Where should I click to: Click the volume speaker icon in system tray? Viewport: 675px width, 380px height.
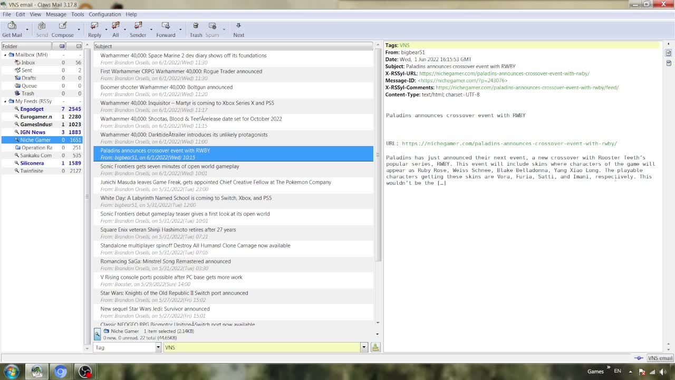(x=663, y=372)
